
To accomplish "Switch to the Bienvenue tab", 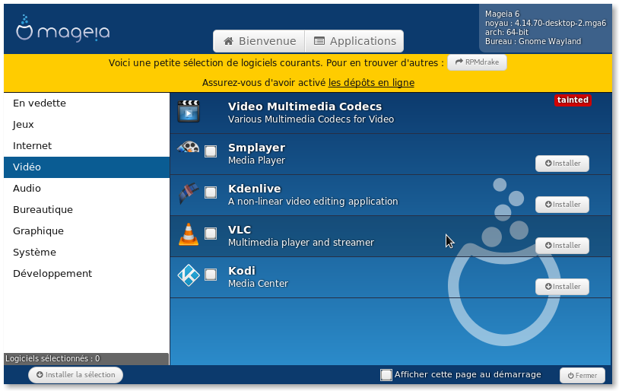I will coord(259,41).
